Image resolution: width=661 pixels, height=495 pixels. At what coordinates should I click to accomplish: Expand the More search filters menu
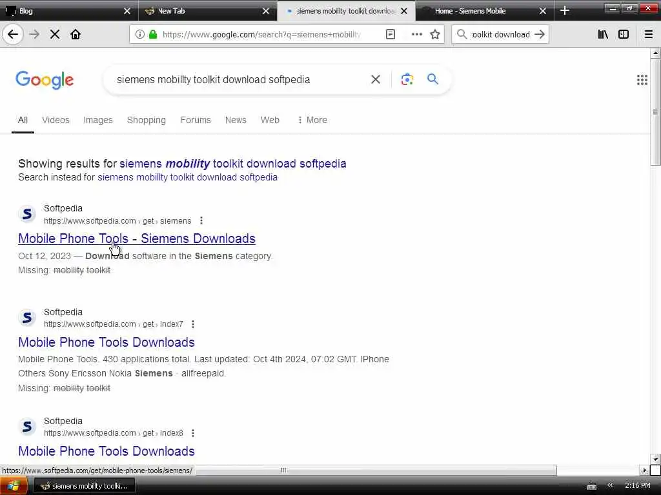(x=312, y=120)
